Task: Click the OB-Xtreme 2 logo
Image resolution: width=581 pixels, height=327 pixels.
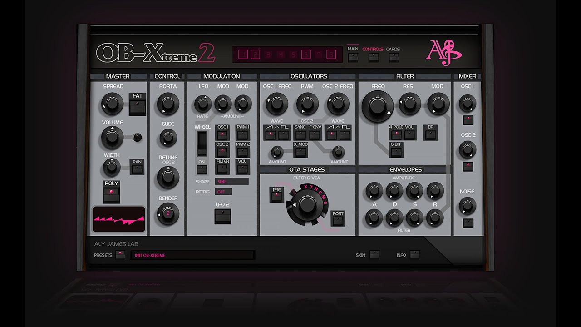Action: 156,53
